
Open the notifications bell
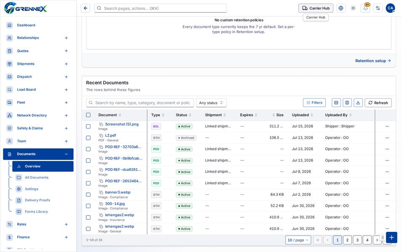tap(366, 8)
